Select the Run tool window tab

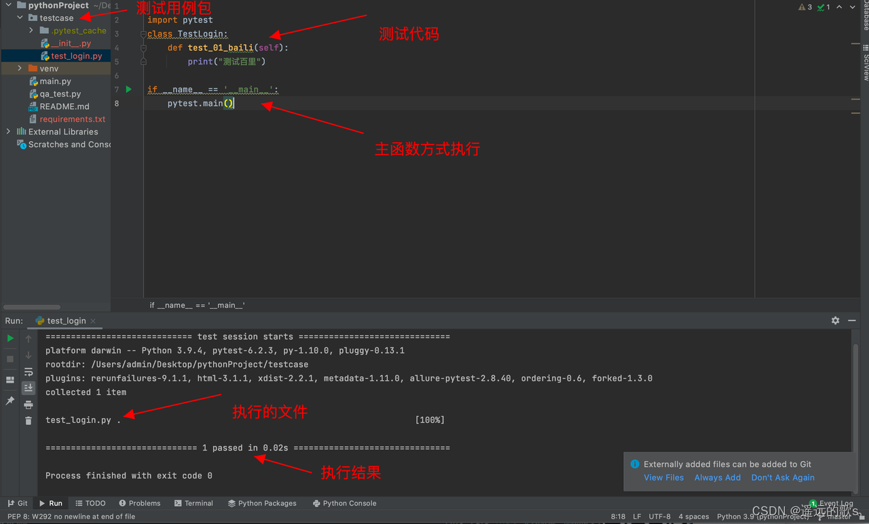[x=50, y=503]
